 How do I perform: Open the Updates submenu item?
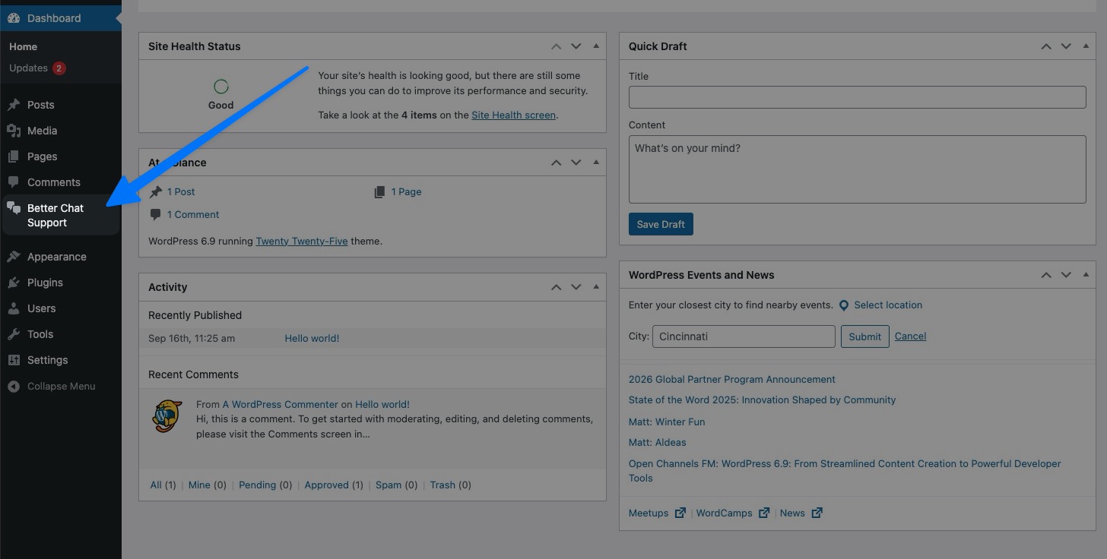[29, 68]
